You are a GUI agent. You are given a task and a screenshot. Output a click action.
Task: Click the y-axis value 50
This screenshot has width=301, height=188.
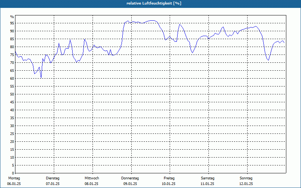pos(12,94)
